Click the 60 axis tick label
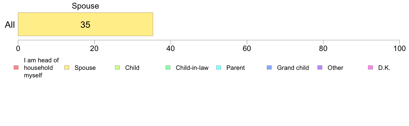This screenshot has width=409, height=126. click(247, 49)
